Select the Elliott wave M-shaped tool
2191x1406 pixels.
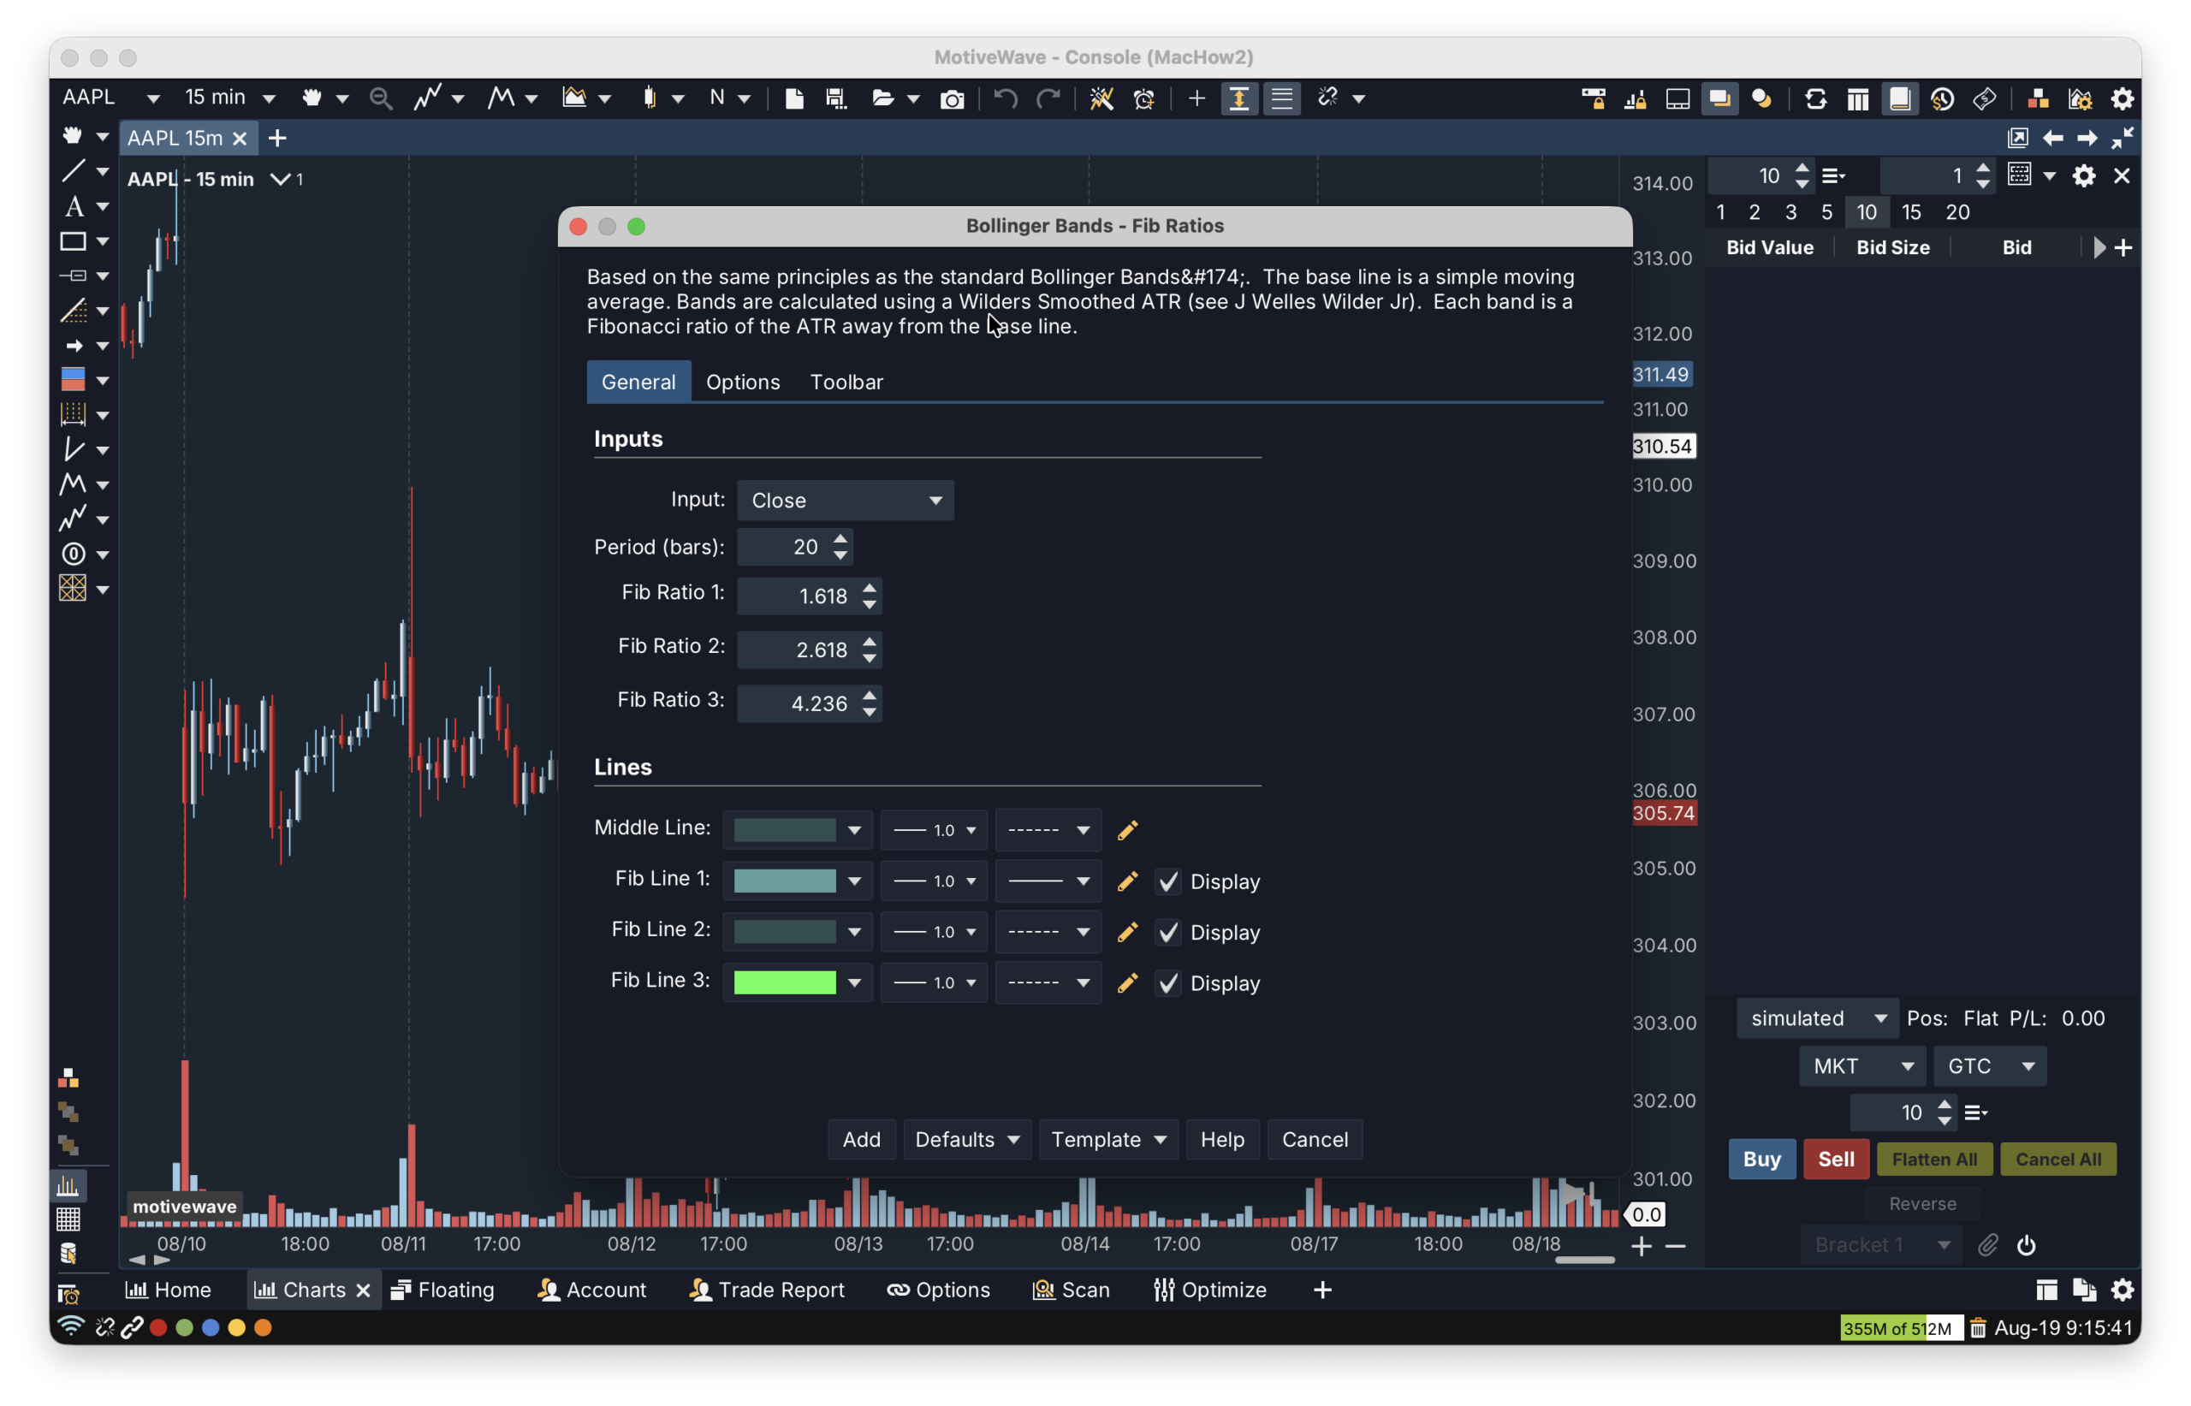click(x=73, y=483)
